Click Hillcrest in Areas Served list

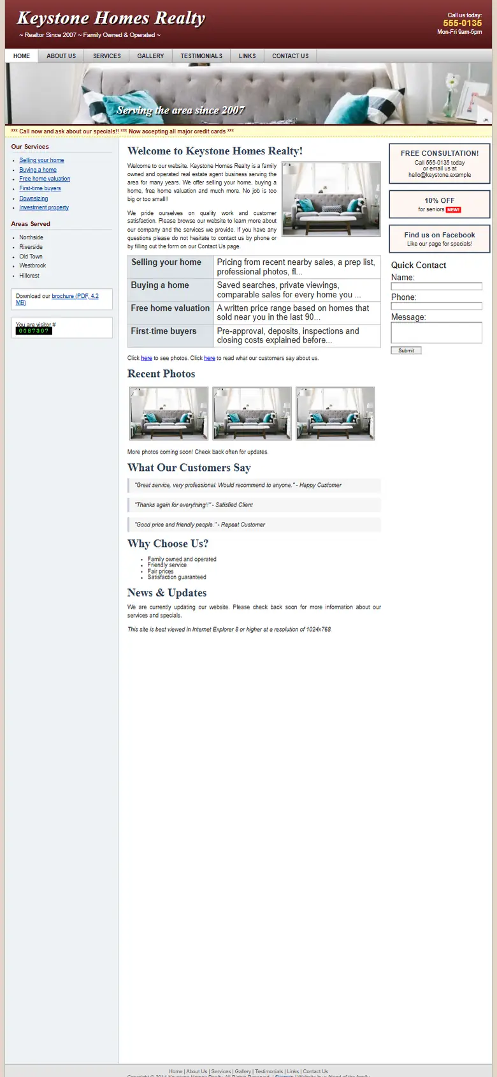click(x=29, y=276)
